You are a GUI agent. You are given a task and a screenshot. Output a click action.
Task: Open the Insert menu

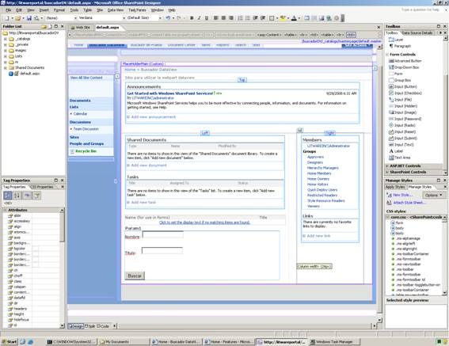[44, 10]
